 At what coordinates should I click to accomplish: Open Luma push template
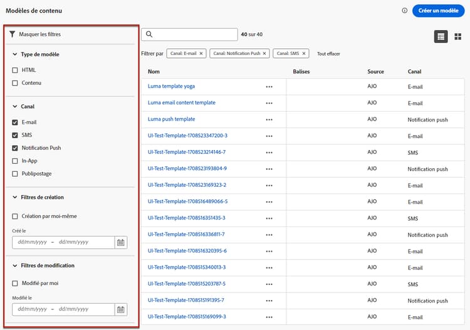point(172,119)
